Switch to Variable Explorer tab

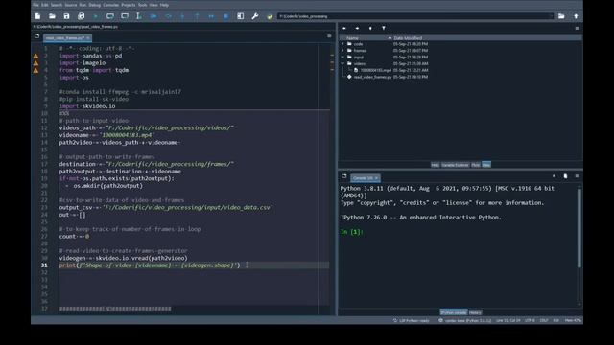(x=455, y=165)
